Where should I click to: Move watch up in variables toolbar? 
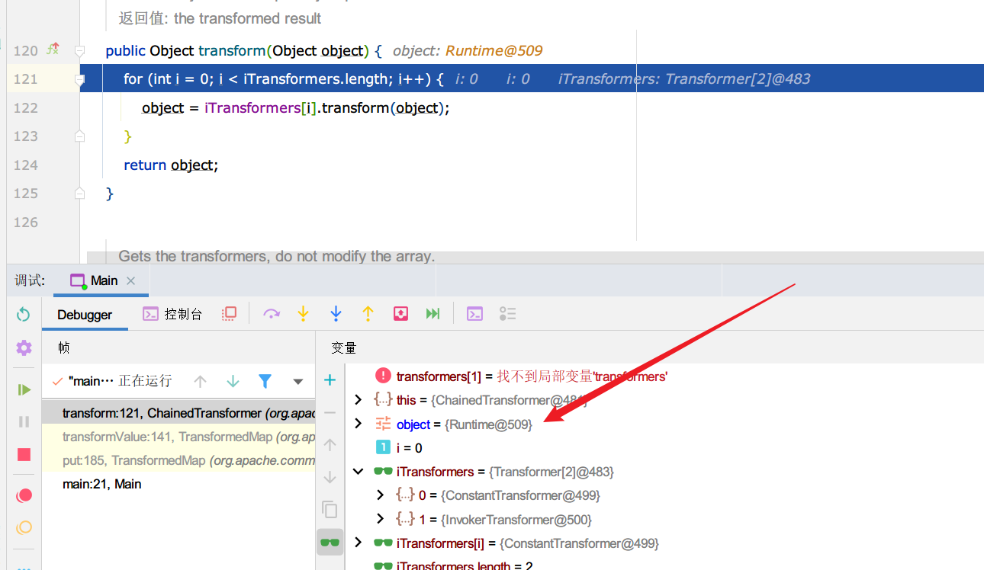pyautogui.click(x=330, y=444)
